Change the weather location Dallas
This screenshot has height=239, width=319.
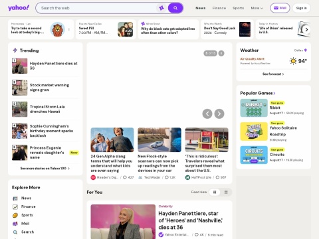[300, 50]
